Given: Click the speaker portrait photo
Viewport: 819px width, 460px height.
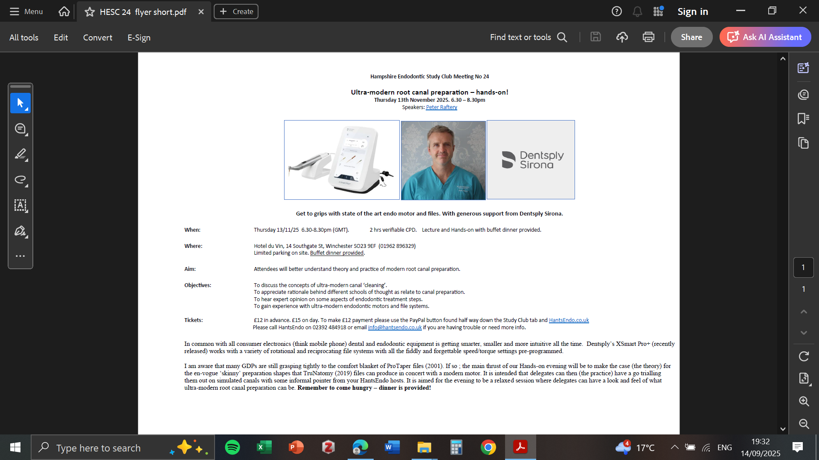Looking at the screenshot, I should (x=443, y=160).
